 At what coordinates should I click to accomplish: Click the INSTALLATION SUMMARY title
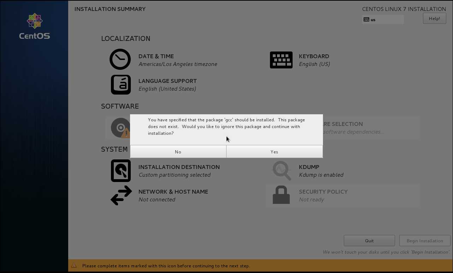tap(110, 9)
